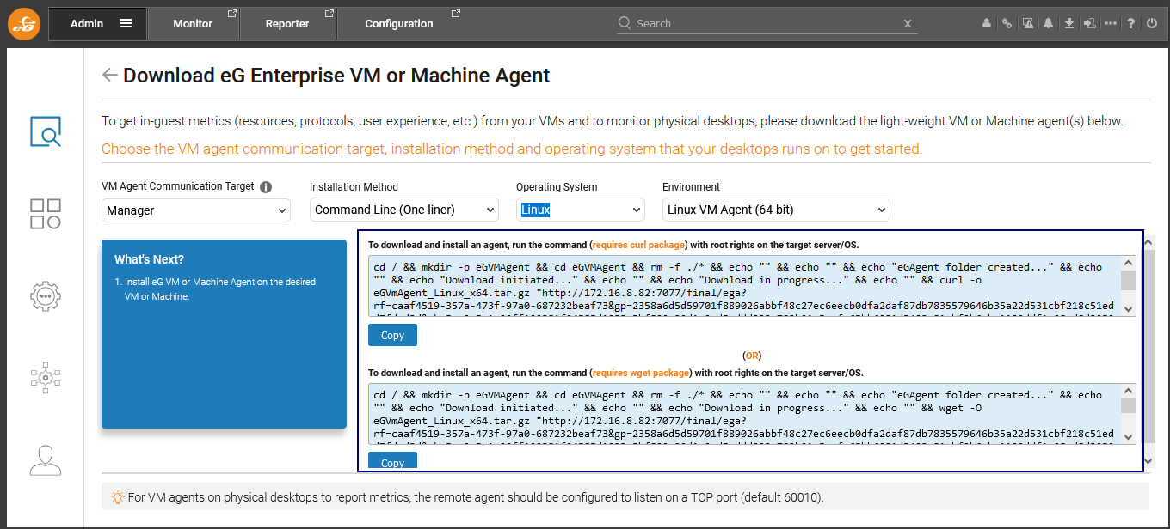Open Reporter in a new window via its pop-out icon

point(329,14)
